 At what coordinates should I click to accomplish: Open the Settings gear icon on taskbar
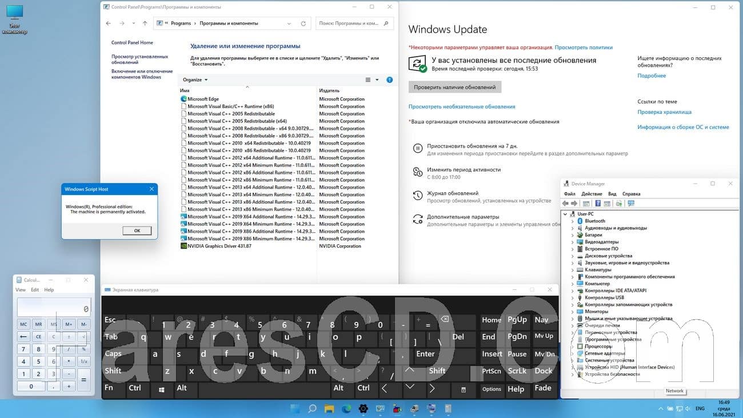pos(363,409)
